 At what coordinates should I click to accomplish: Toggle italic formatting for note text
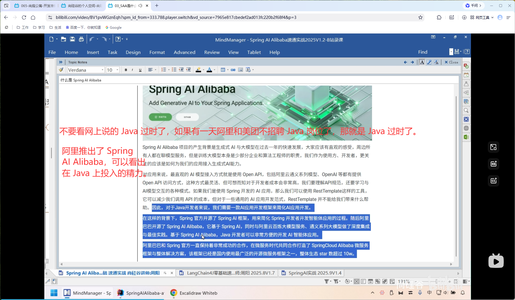tap(132, 70)
